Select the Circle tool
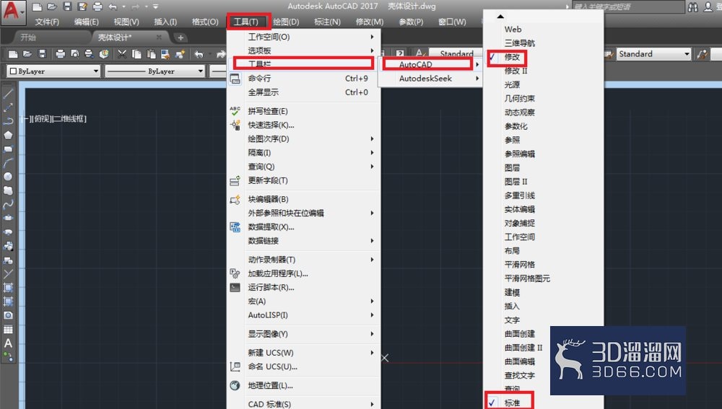 pos(8,177)
